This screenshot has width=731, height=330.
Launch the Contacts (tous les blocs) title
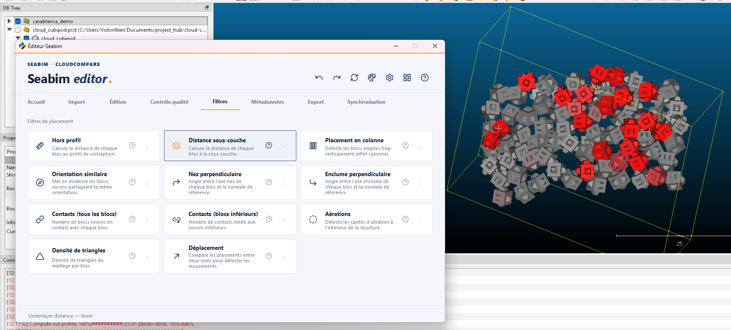click(84, 214)
